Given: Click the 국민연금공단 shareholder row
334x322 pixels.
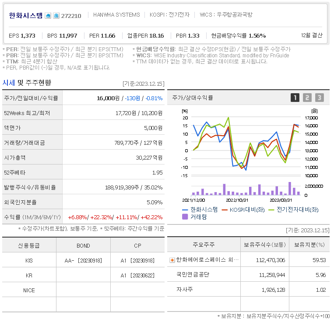Looking at the screenshot, I should pos(248,275).
